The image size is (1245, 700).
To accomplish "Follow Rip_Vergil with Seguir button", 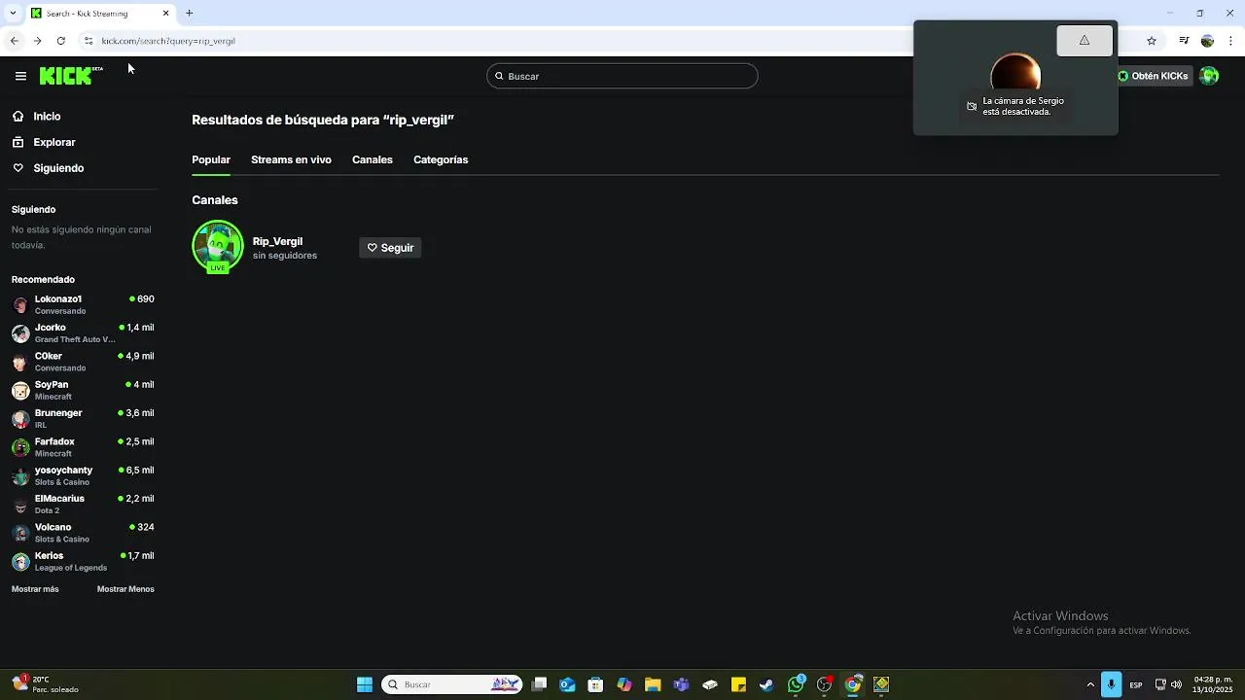I will pos(390,248).
